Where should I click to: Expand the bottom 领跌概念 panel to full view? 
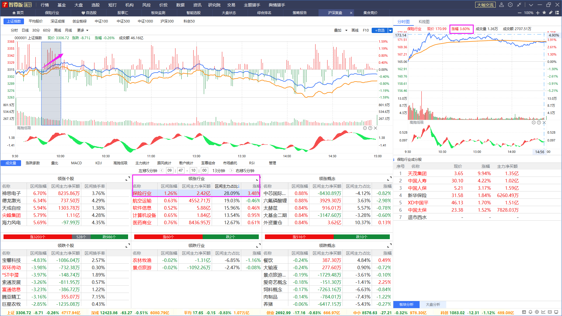[x=389, y=246]
